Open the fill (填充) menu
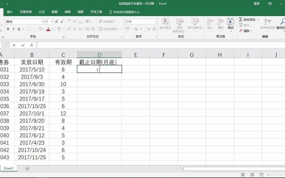The image size is (285, 178). [245, 25]
